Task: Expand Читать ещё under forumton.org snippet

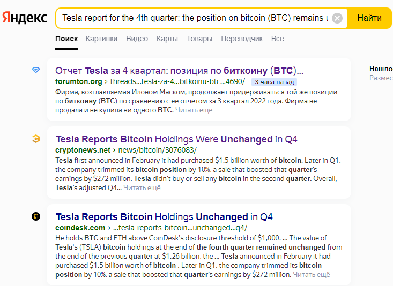Action: coord(194,110)
